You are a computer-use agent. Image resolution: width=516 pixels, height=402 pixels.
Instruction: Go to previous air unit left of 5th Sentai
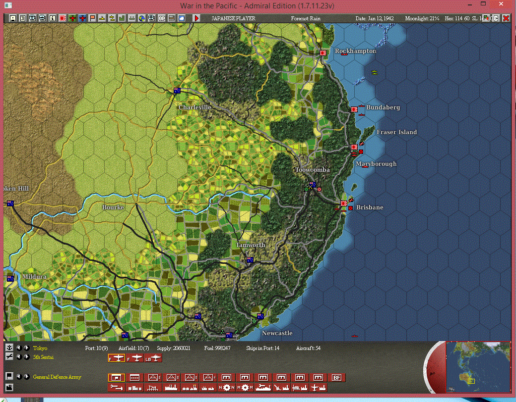(x=19, y=356)
